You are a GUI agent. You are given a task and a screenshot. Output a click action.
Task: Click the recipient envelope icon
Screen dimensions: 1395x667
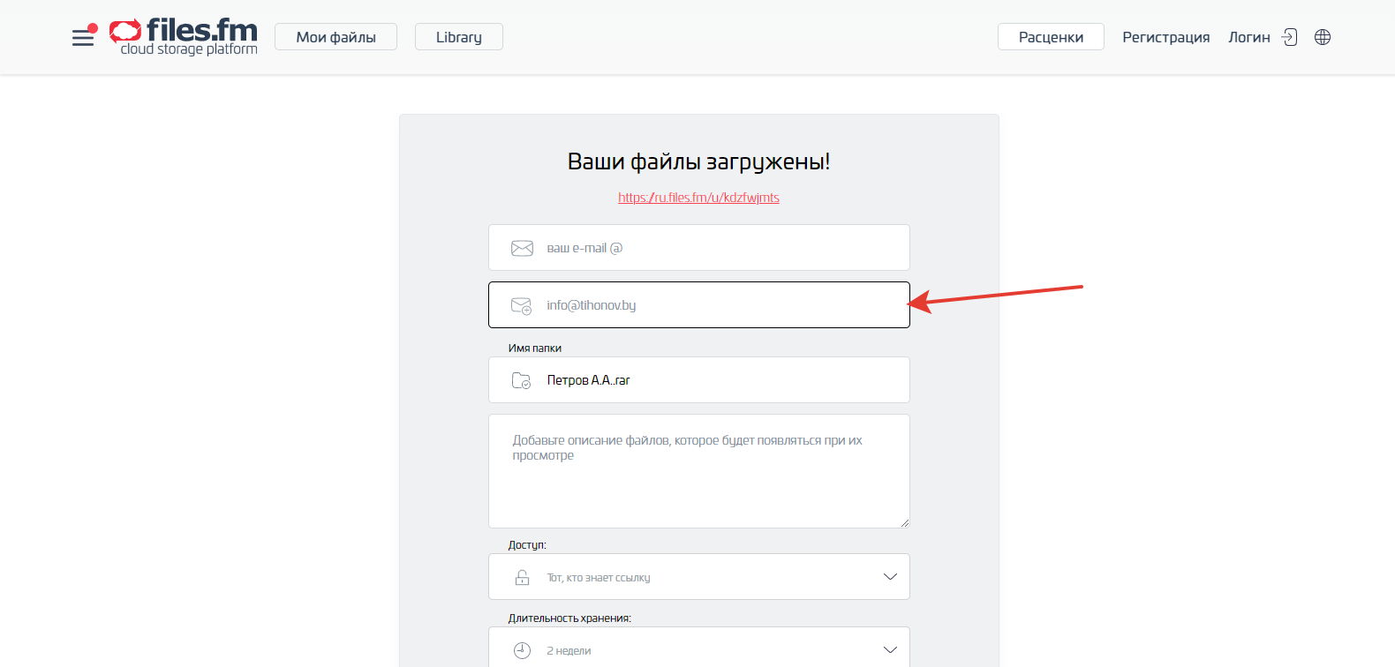[522, 305]
